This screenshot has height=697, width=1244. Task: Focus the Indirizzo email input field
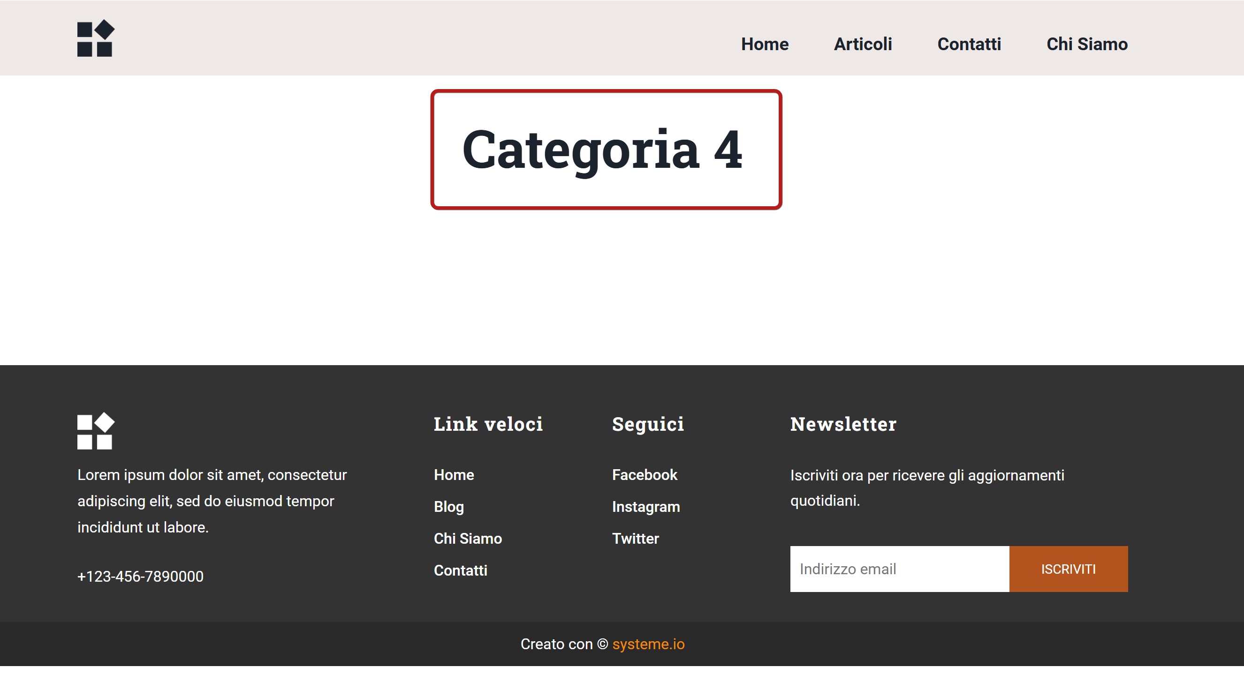pyautogui.click(x=900, y=569)
